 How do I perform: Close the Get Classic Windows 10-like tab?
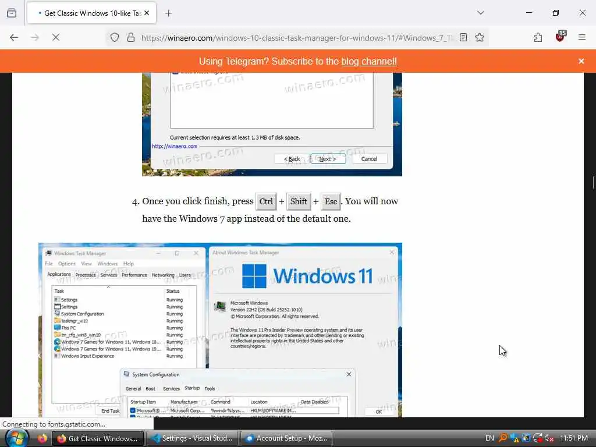click(147, 13)
